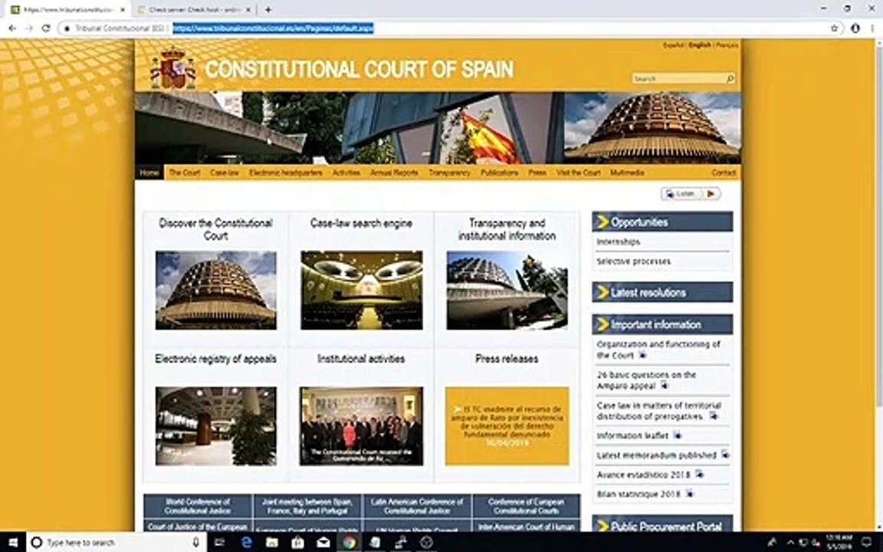Screen dimensions: 883x552
Task: Open the Contact menu item
Action: 724,173
